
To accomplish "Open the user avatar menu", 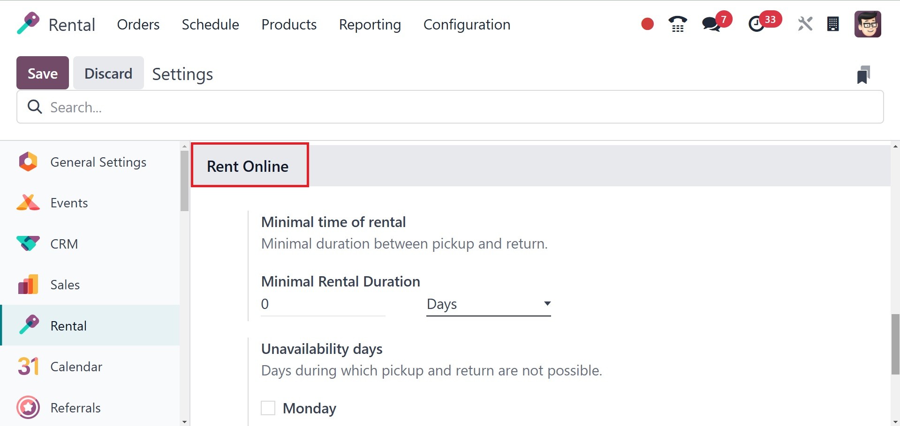I will [x=867, y=24].
